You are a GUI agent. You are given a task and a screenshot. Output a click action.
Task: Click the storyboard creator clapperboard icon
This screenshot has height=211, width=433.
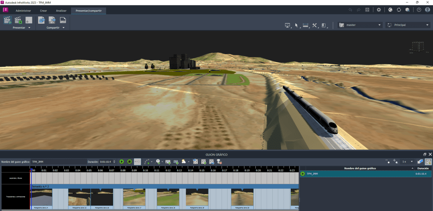point(7,20)
